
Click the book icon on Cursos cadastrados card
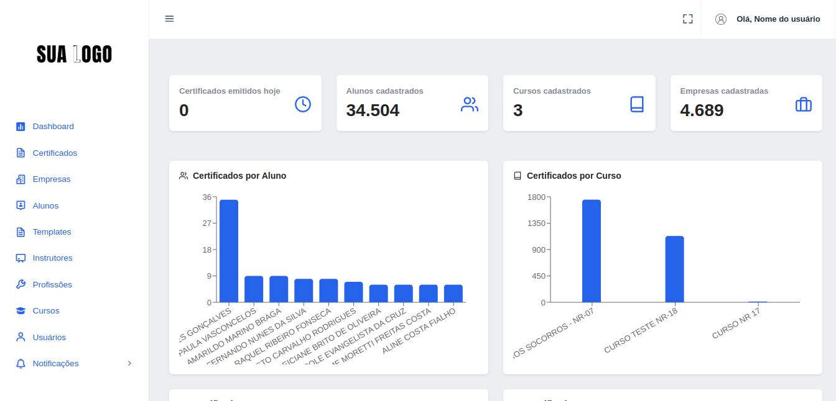637,104
